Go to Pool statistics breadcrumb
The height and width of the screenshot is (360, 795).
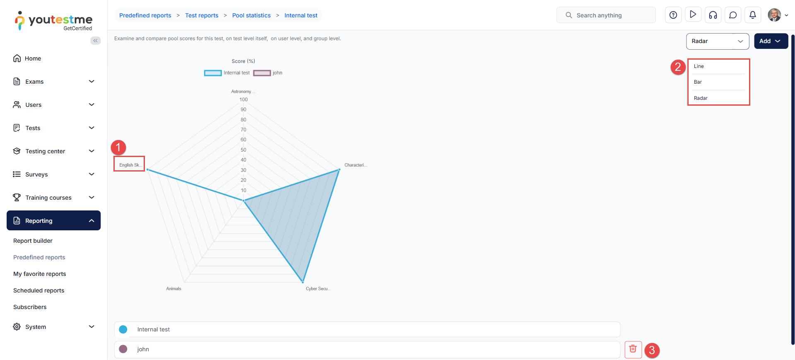coord(251,15)
